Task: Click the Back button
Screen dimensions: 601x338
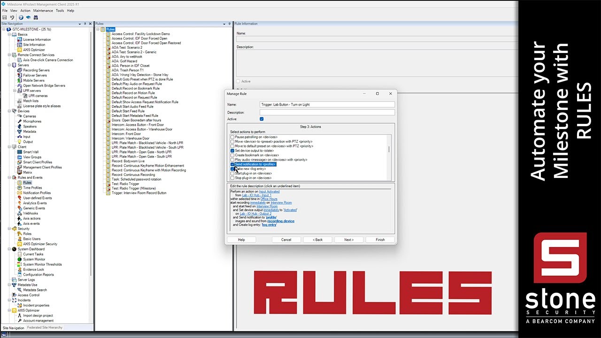Action: 318,239
